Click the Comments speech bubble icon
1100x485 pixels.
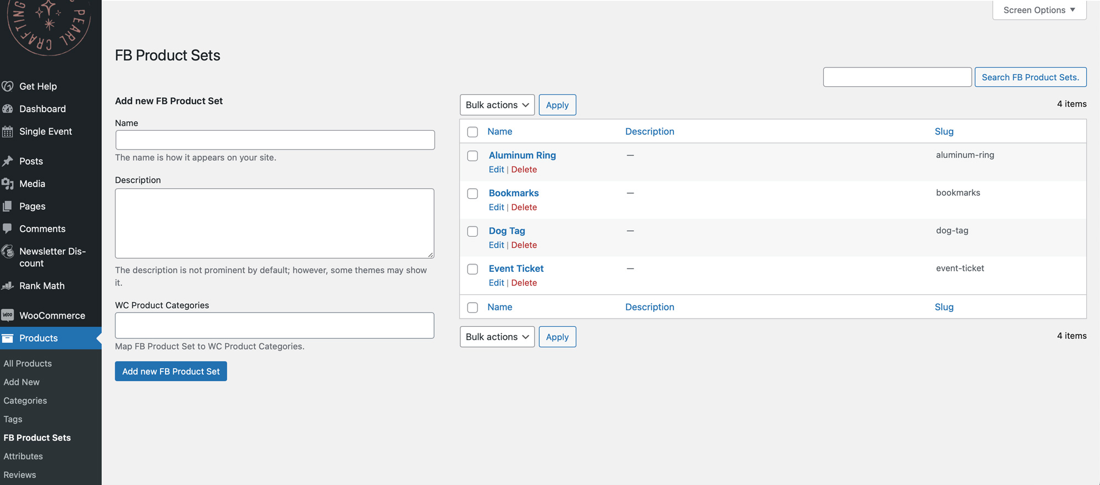(x=8, y=228)
